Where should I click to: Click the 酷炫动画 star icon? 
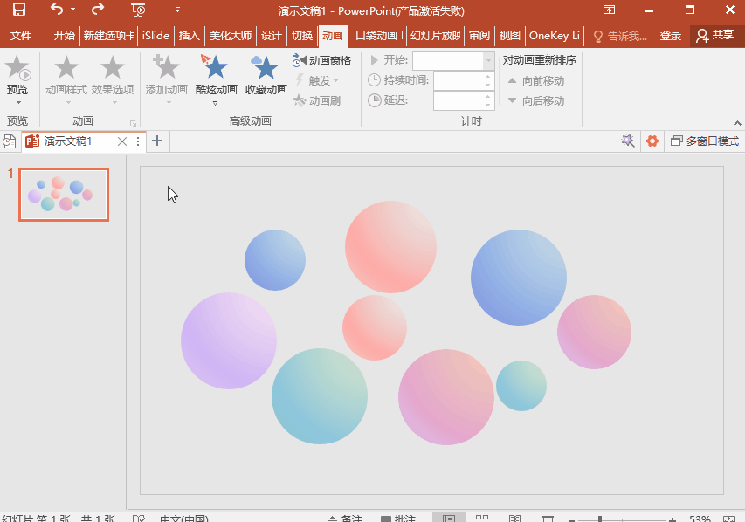coord(215,68)
